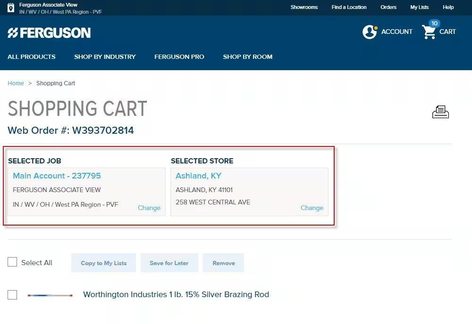472x324 pixels.
Task: Click the ASHLAND, KY 41101 text
Action: click(x=204, y=190)
